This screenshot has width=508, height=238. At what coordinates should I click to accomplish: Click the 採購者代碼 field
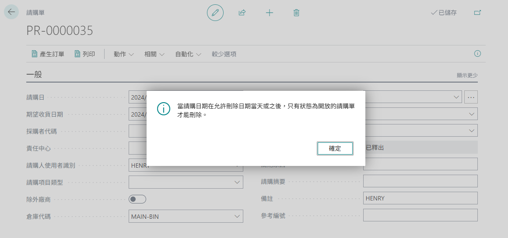(x=138, y=131)
